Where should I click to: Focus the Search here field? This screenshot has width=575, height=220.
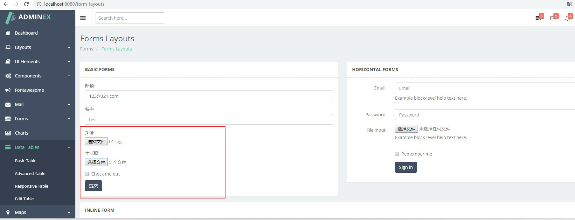click(x=130, y=18)
